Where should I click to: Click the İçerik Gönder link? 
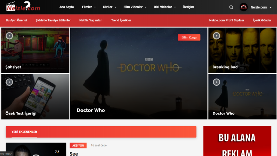[x=262, y=20]
